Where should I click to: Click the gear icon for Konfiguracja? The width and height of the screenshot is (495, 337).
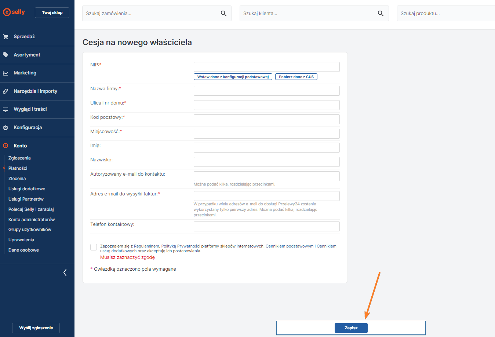pos(6,128)
